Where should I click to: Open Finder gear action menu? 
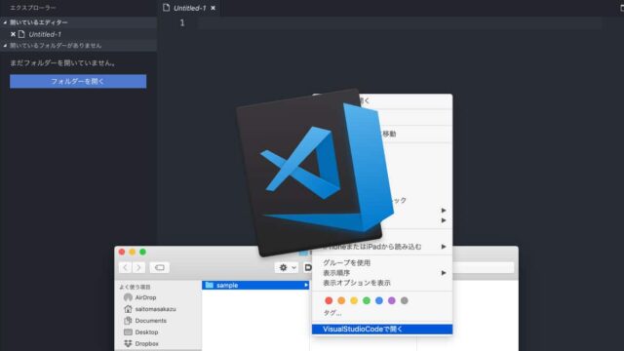tap(287, 267)
